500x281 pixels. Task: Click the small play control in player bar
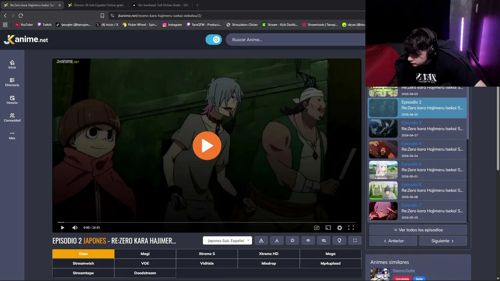62,228
